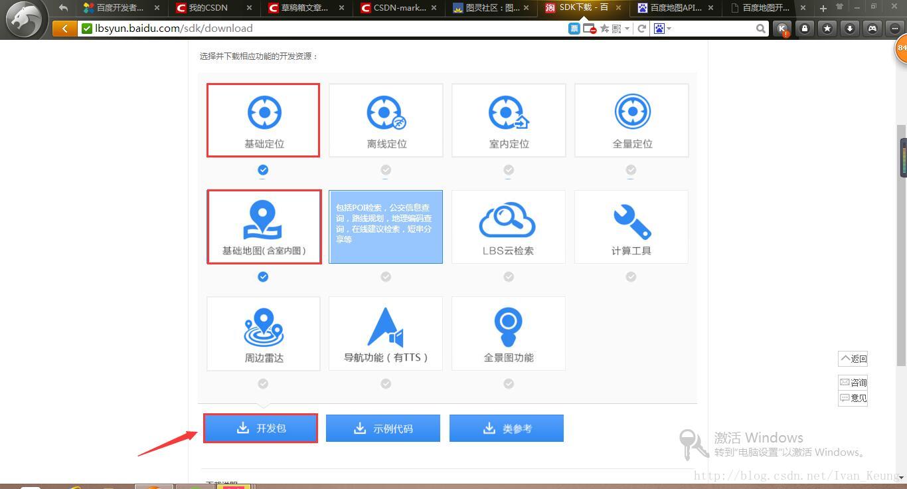Open the ad-block icon in address bar
Screen dimensions: 907x489
click(x=589, y=29)
